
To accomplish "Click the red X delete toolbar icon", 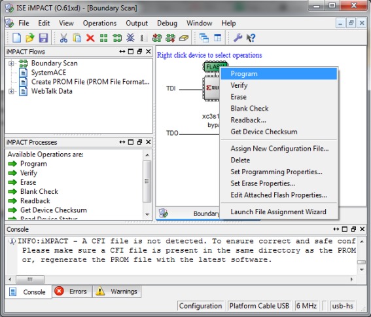I will 90,38.
